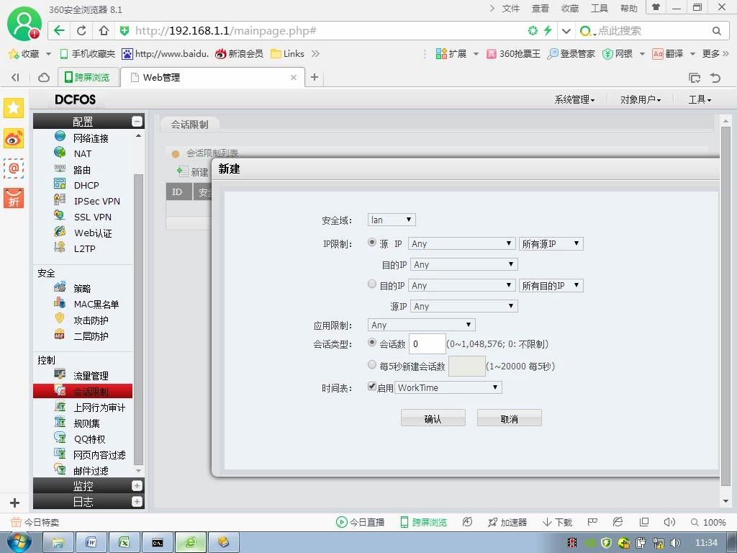Screen dimensions: 737x553
Task: Click the 会话数 input field
Action: click(428, 343)
